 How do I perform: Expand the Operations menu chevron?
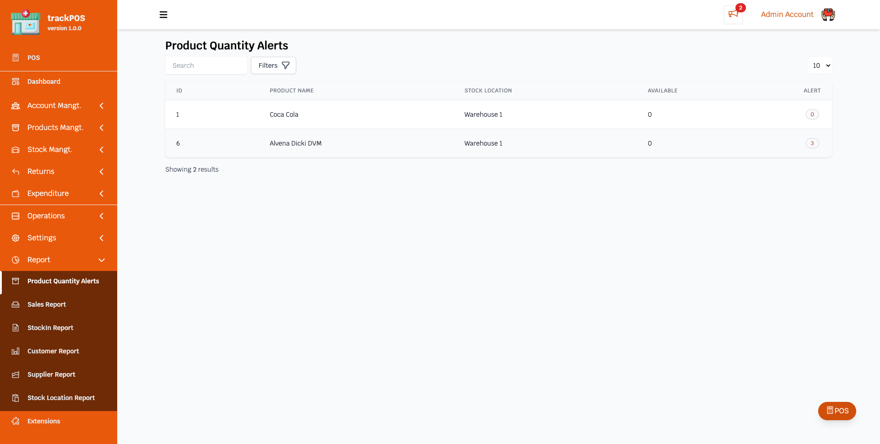(x=101, y=216)
